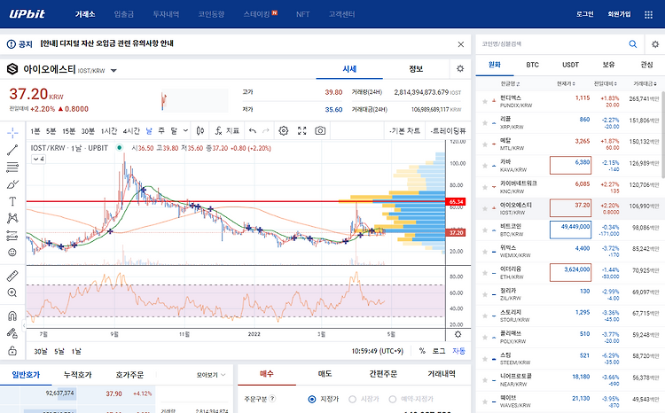The height and width of the screenshot is (413, 665).
Task: Select the 시장가 order type radio
Action: pos(352,399)
